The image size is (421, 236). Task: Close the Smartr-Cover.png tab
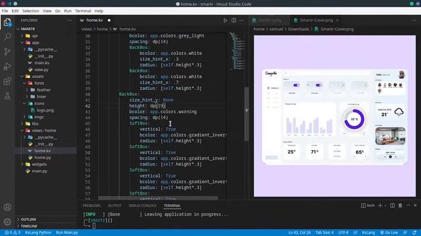[337, 20]
